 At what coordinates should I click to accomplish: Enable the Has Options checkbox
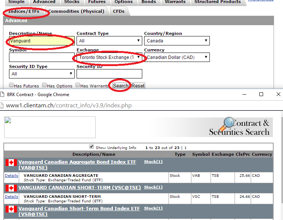[x=44, y=85]
